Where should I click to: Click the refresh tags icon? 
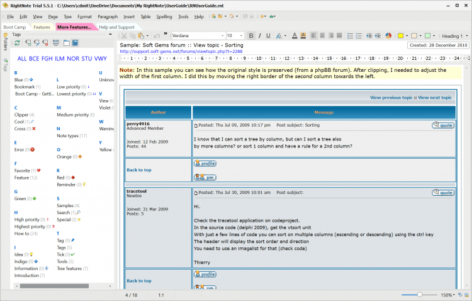[x=17, y=43]
